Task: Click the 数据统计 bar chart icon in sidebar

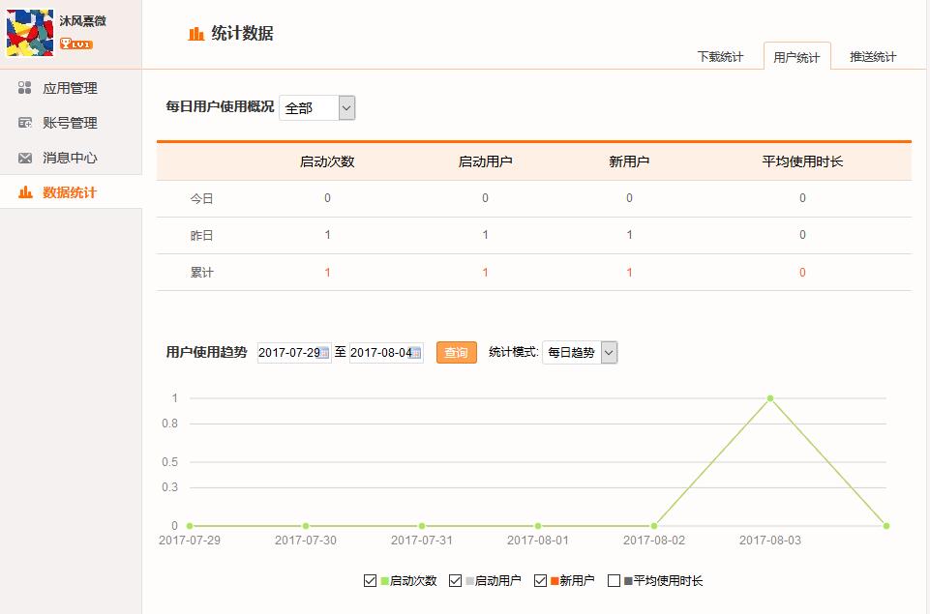Action: (25, 192)
